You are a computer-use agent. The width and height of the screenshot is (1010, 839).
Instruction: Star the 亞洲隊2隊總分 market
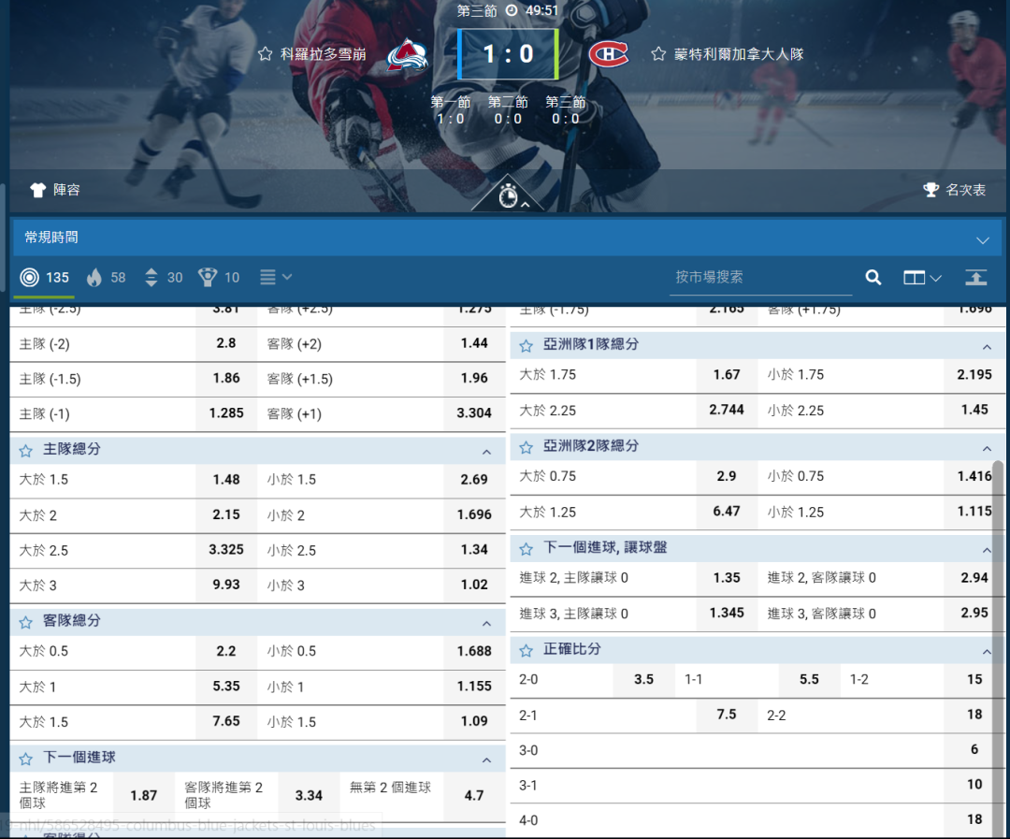527,446
